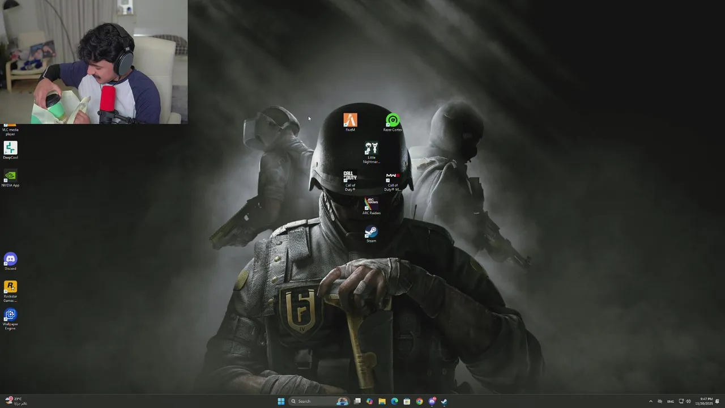Click the webcam overlay thumbnail
The height and width of the screenshot is (408, 725).
[x=93, y=62]
